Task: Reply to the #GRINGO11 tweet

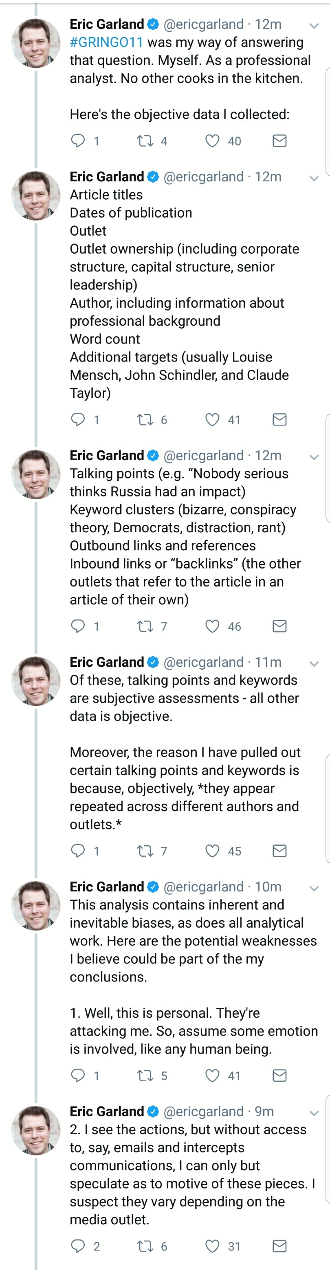Action: (x=78, y=141)
